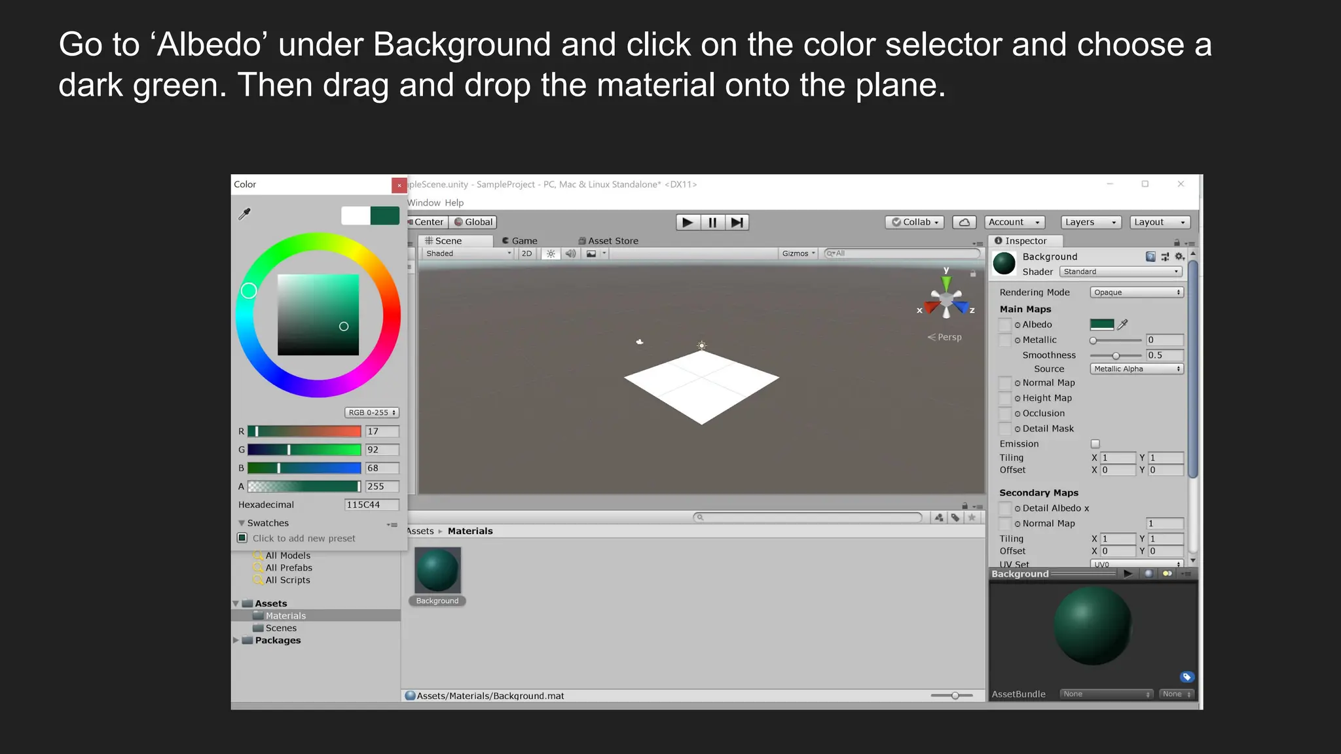
Task: Click the Inspector lock icon
Action: tap(1177, 242)
